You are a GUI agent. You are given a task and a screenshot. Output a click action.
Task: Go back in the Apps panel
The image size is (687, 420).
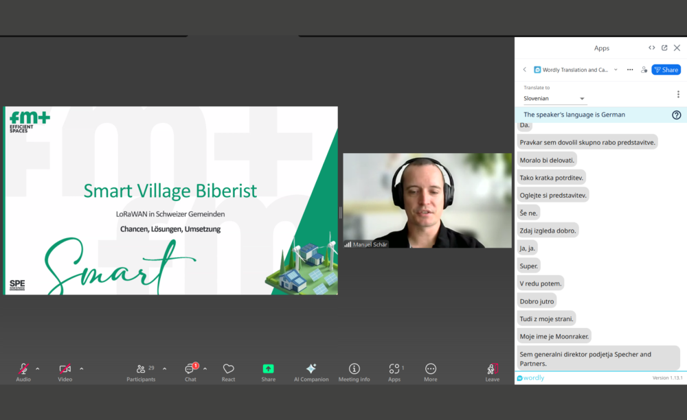pyautogui.click(x=524, y=69)
